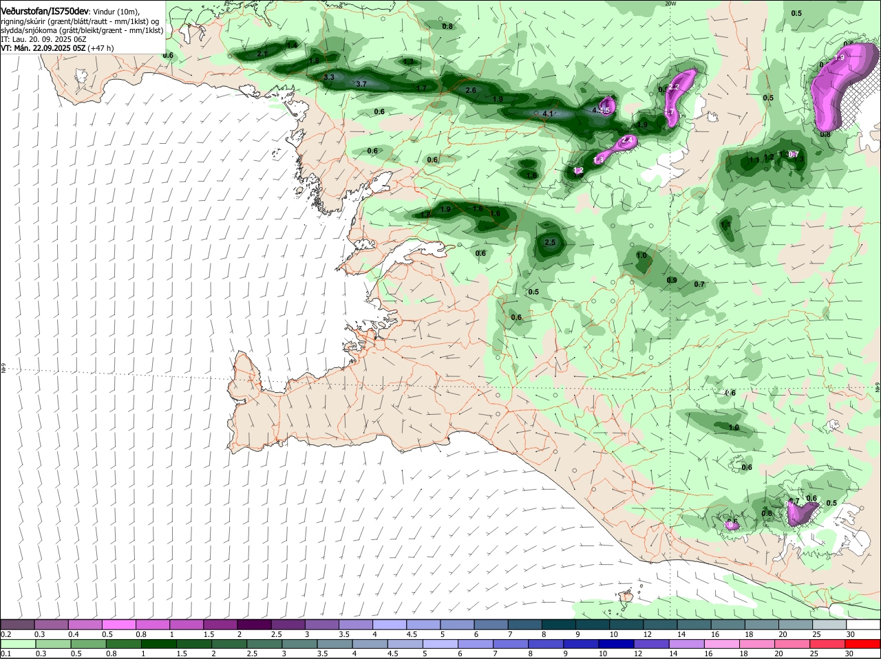The height and width of the screenshot is (659, 881).
Task: Click the 3.3 precipitation value on the map
Action: coord(329,77)
